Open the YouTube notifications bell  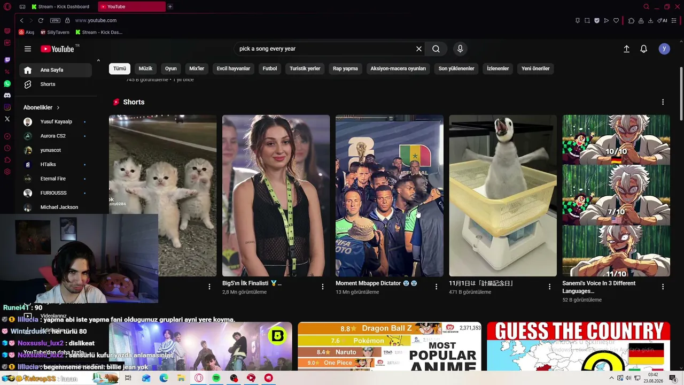click(644, 49)
